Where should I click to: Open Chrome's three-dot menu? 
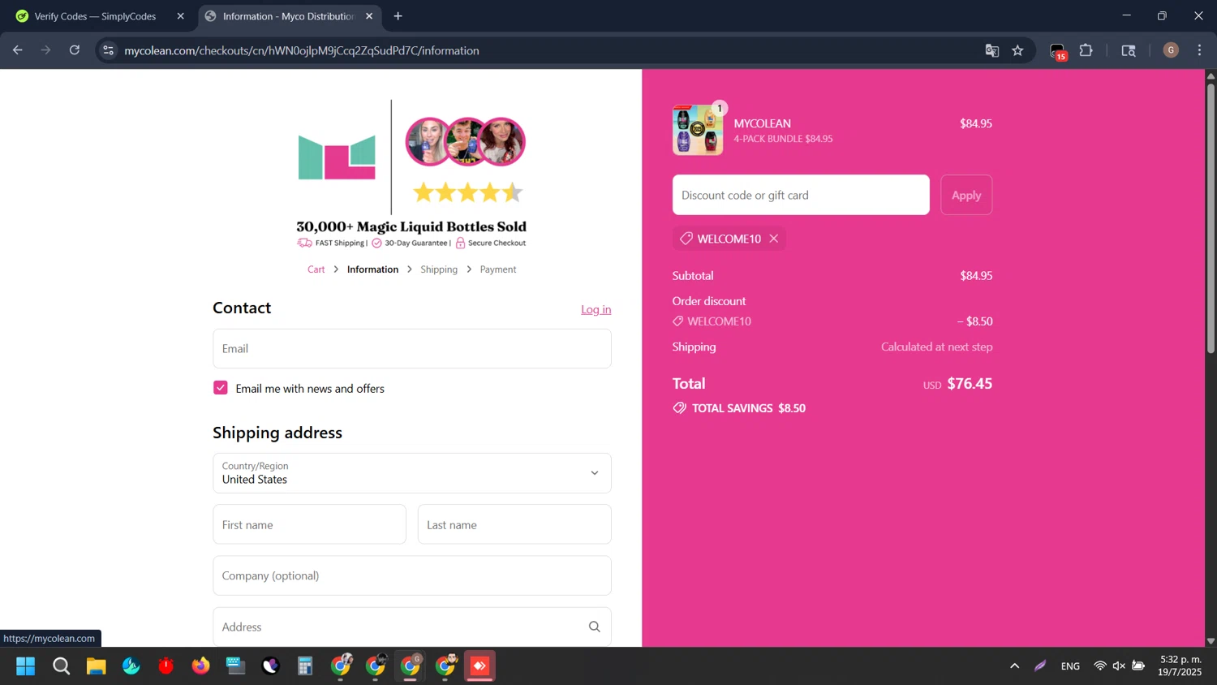click(x=1199, y=50)
